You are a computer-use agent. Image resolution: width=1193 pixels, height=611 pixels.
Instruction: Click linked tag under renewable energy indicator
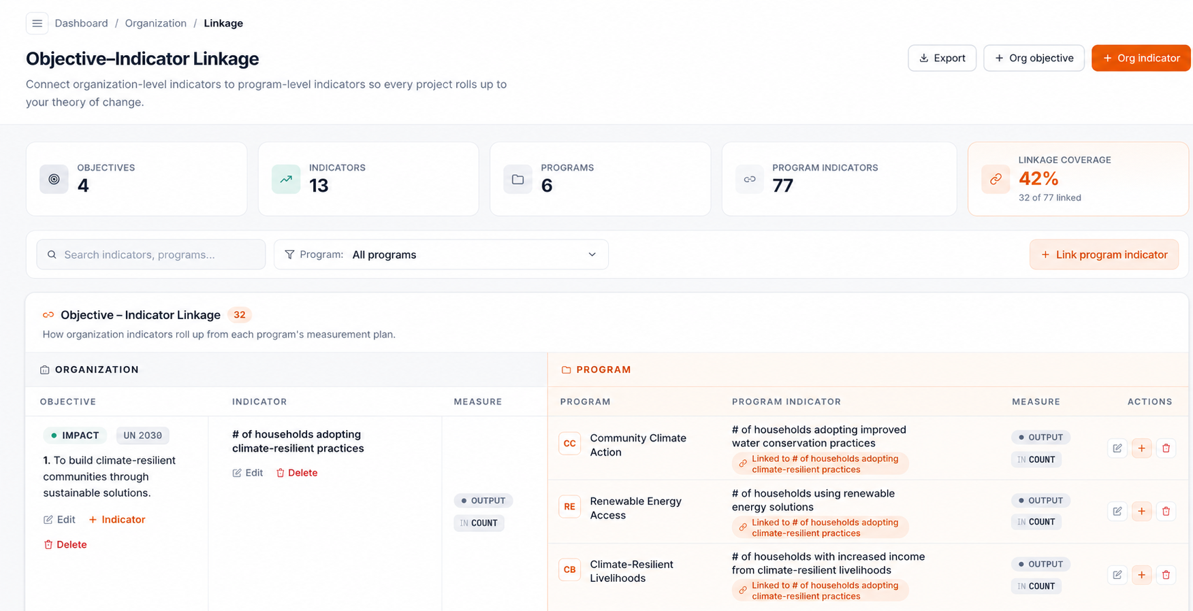click(x=820, y=528)
